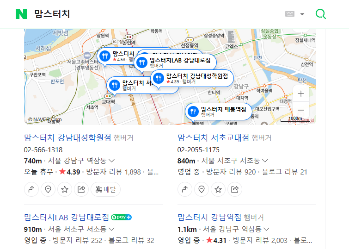Expand address 서울 강남구 역삼동 for 강남역점
Viewport: 349px width, 249px height.
[x=236, y=229]
